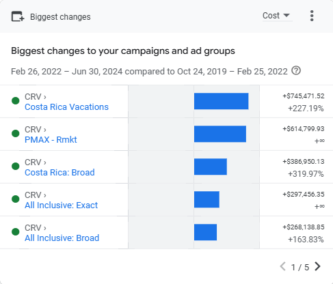The image size is (333, 284).
Task: Open the PMAX - Rmkt link
Action: 51,140
